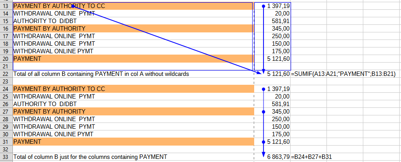Select row header 16
Viewport: 401px width, 162px height.
[x=6, y=28]
